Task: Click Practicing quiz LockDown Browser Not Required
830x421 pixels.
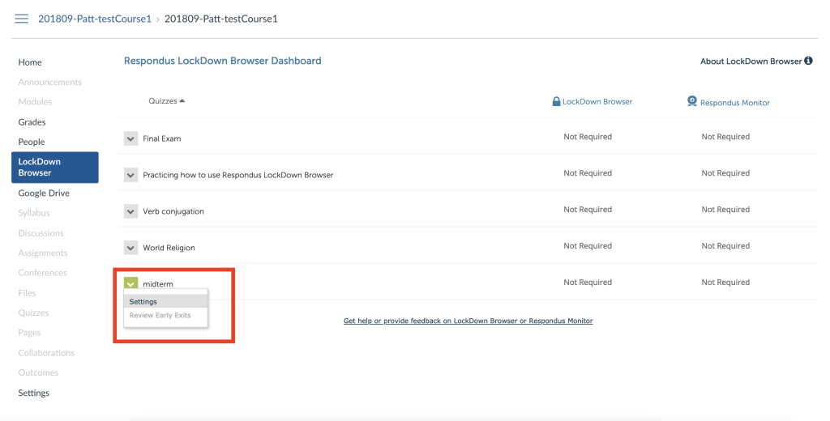Action: pyautogui.click(x=588, y=173)
